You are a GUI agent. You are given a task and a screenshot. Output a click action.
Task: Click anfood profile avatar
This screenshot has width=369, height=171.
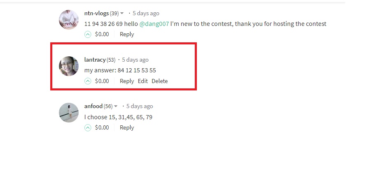(69, 113)
